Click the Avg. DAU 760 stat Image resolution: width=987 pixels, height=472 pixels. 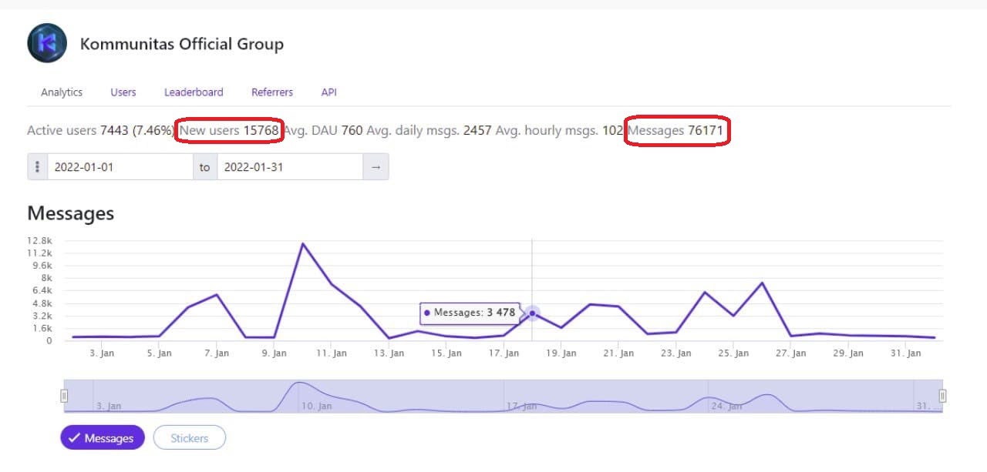coord(323,131)
